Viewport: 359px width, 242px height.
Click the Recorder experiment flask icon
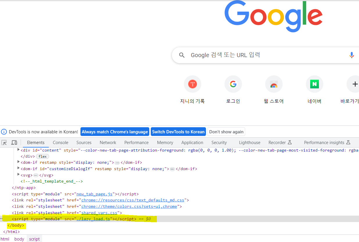pyautogui.click(x=290, y=142)
